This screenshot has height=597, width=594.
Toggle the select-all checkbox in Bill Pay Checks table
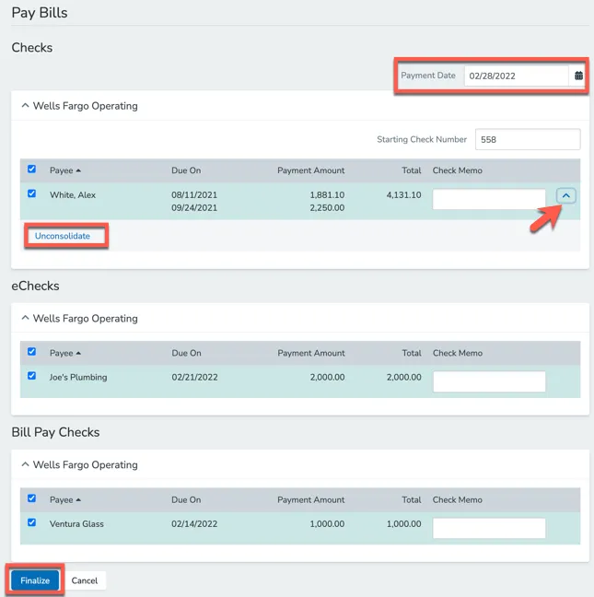32,498
